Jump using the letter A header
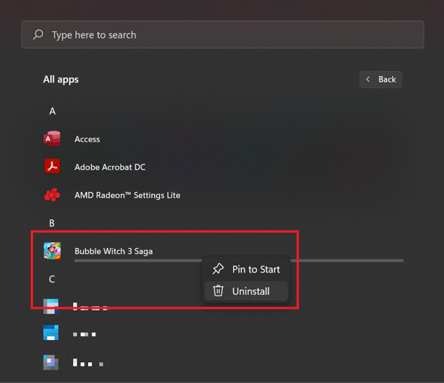The width and height of the screenshot is (444, 383). (x=52, y=111)
